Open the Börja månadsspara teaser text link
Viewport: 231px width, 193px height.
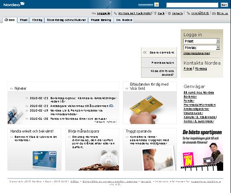click(x=93, y=142)
